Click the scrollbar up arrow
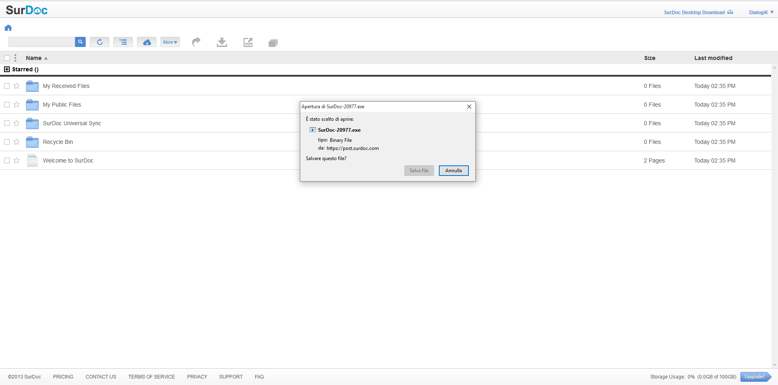Screen dimensions: 778x385 coord(774,68)
